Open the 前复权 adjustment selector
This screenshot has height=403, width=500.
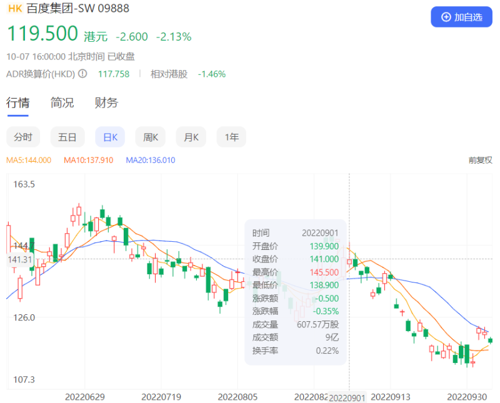480,160
